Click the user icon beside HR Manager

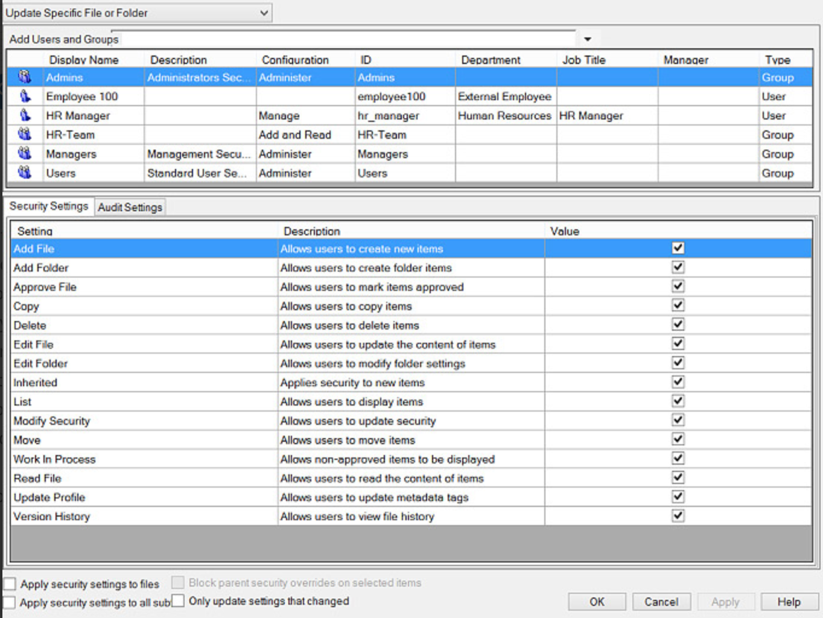click(x=24, y=115)
